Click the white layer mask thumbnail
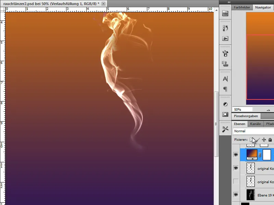 [267, 154]
